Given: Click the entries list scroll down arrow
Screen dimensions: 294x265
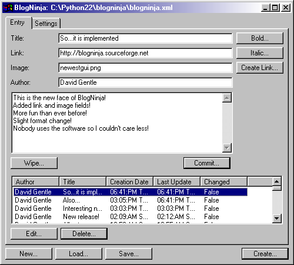Looking at the screenshot, I should point(277,218).
